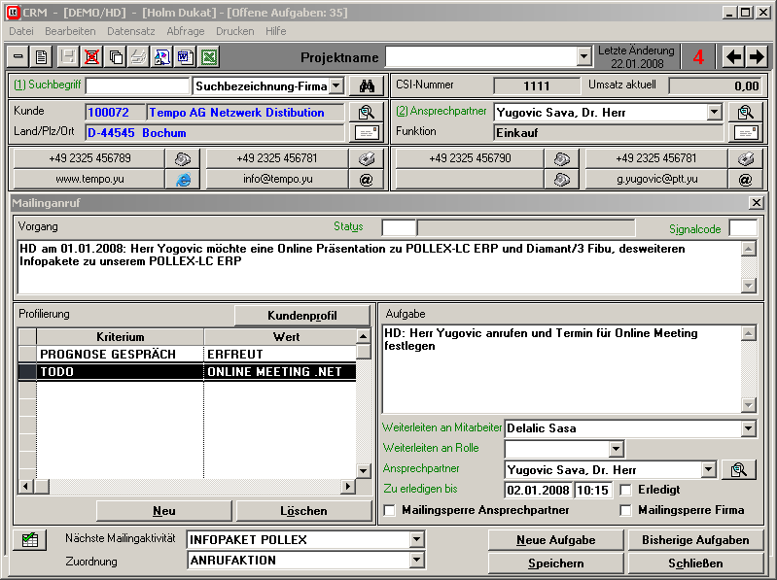The width and height of the screenshot is (777, 580).
Task: Open the Excel export toolbar icon
Action: (208, 57)
